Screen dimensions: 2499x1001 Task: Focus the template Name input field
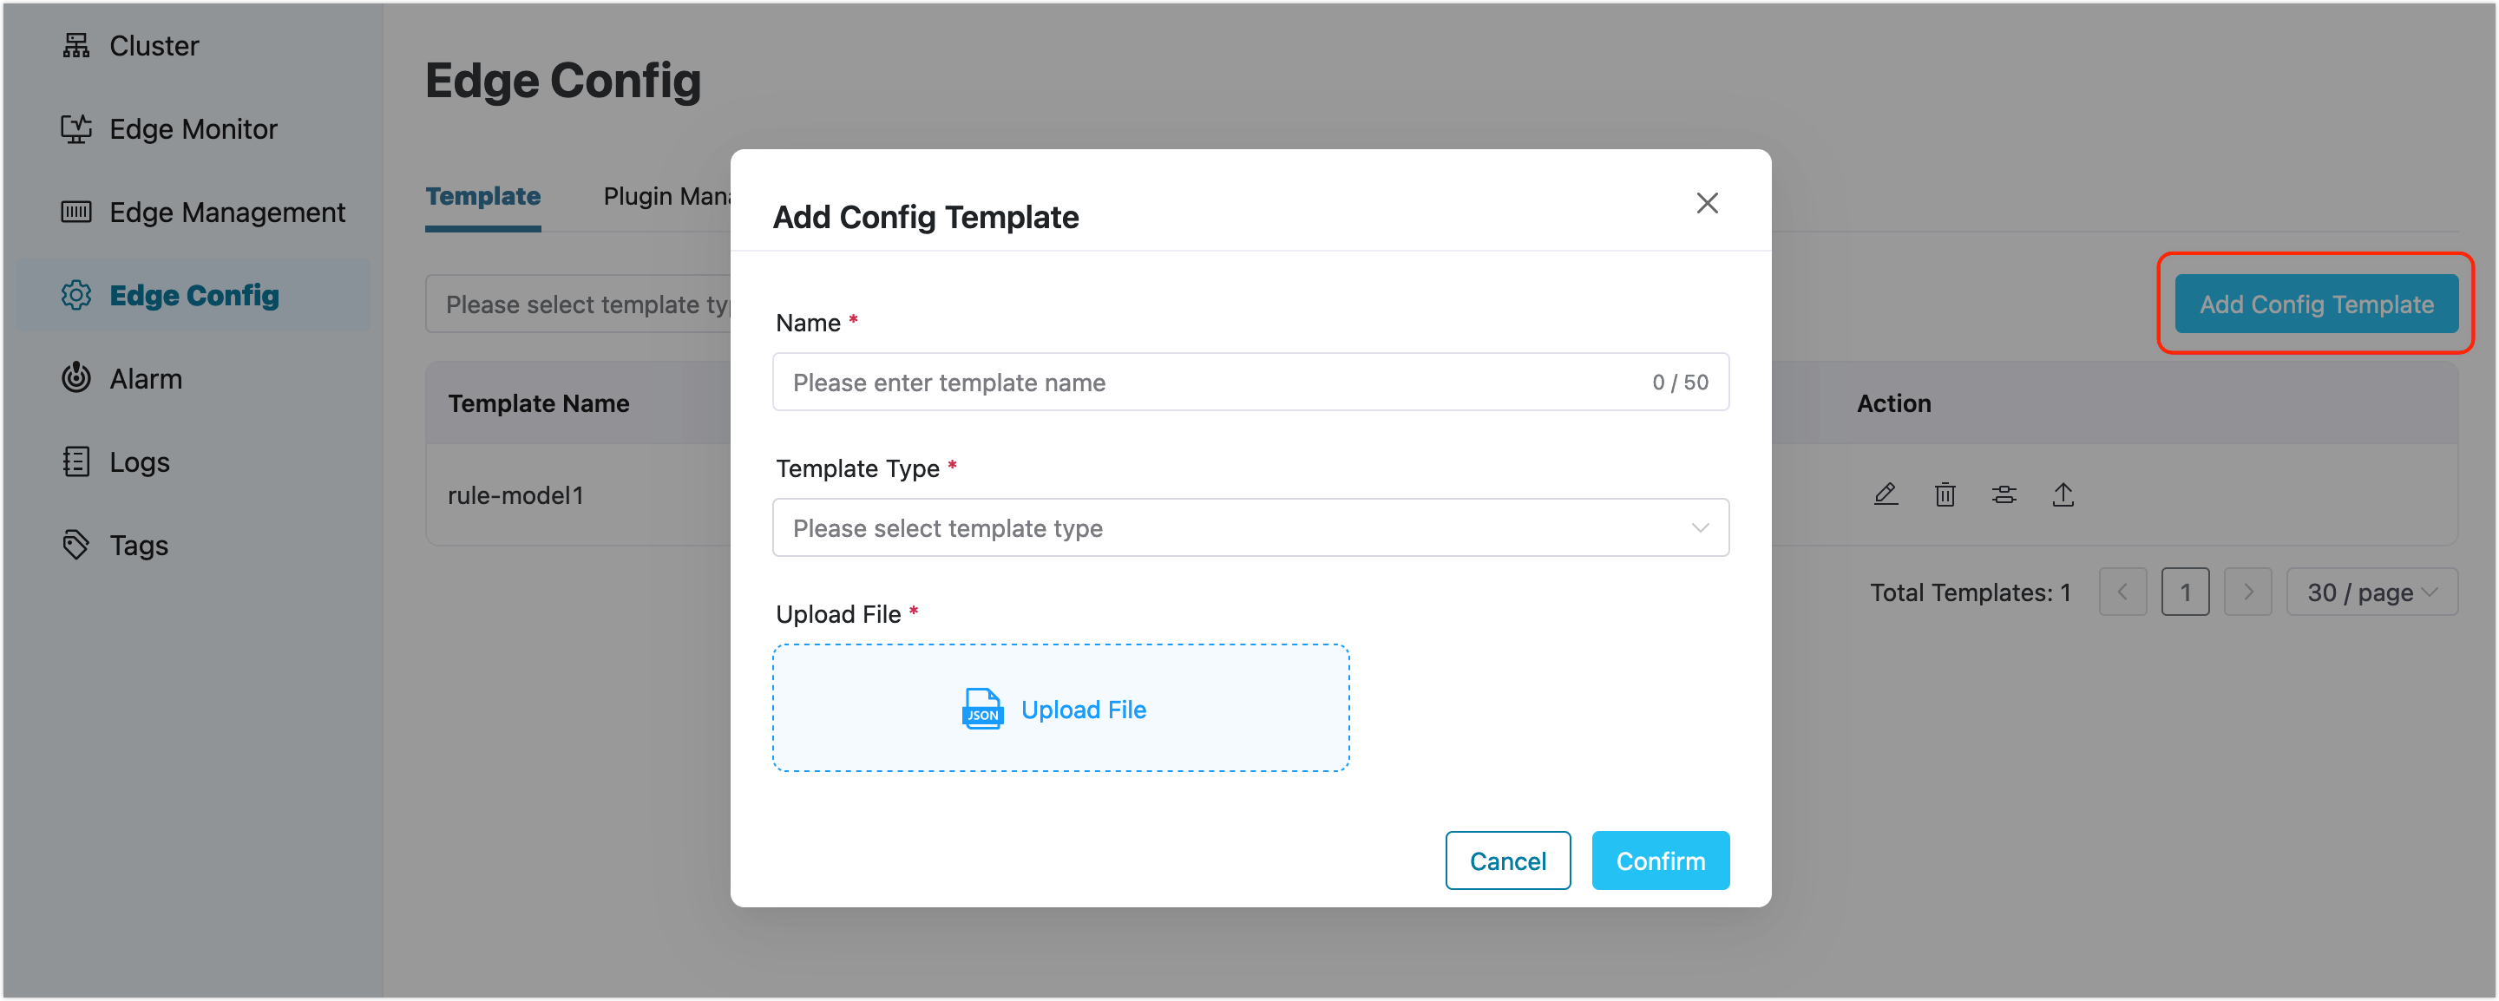point(1213,383)
